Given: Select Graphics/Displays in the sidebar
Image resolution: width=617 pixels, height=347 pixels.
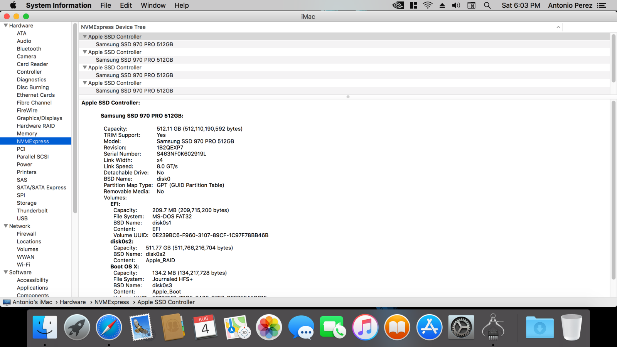Looking at the screenshot, I should (39, 118).
